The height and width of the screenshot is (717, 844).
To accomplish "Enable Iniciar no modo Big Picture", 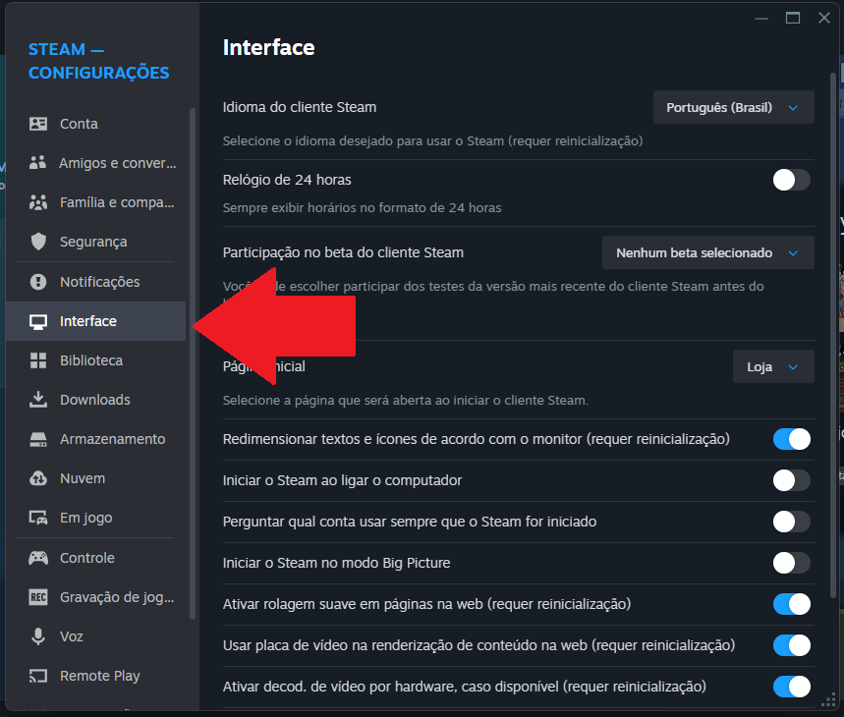I will [791, 563].
